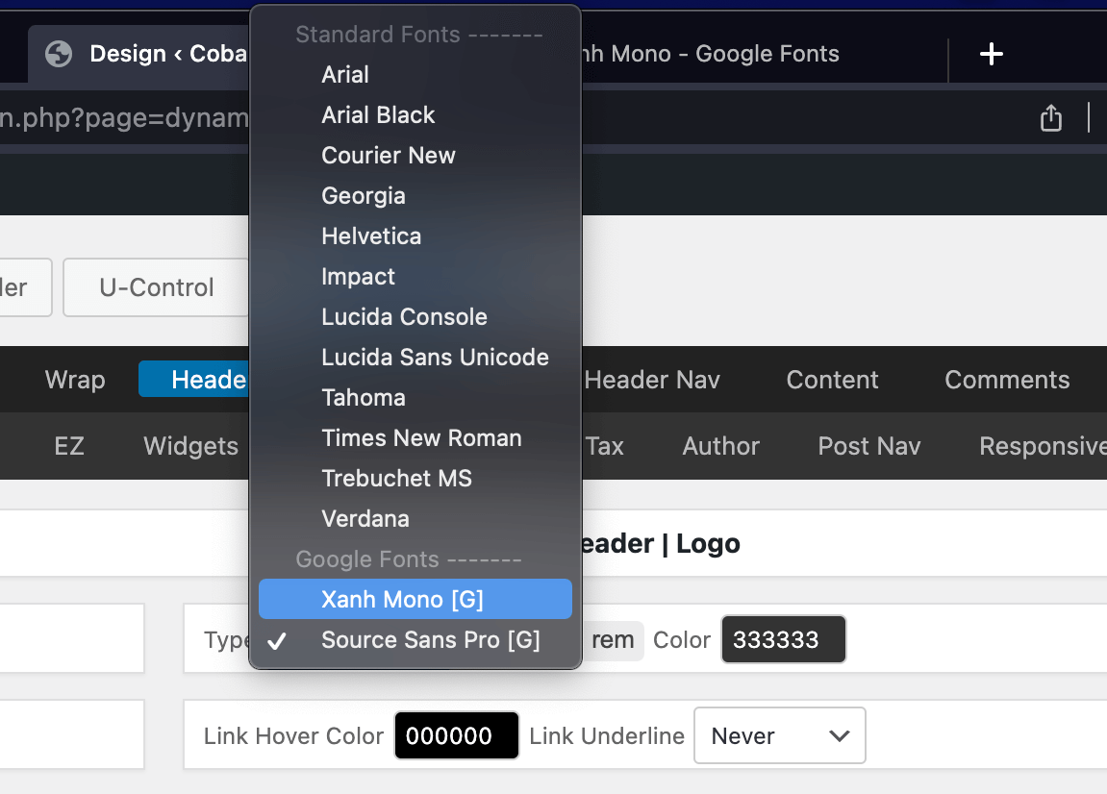Open the Author tab
Screen dimensions: 1107x794
(x=720, y=446)
